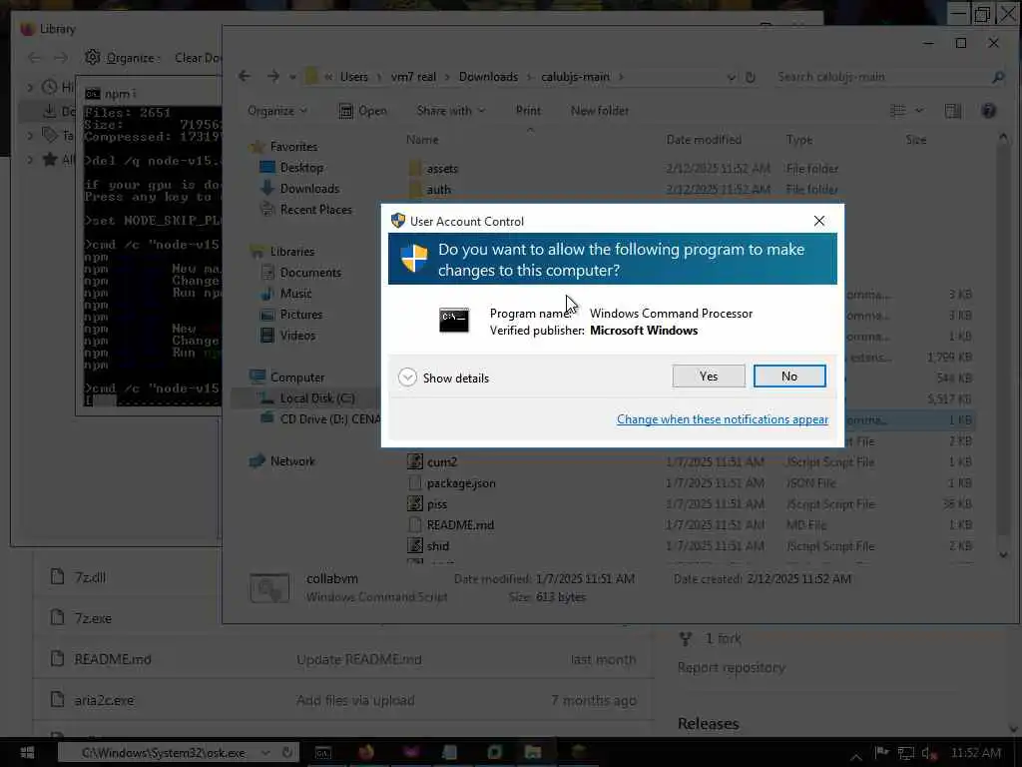
Task: Click the Command Processor program icon
Action: pyautogui.click(x=454, y=321)
